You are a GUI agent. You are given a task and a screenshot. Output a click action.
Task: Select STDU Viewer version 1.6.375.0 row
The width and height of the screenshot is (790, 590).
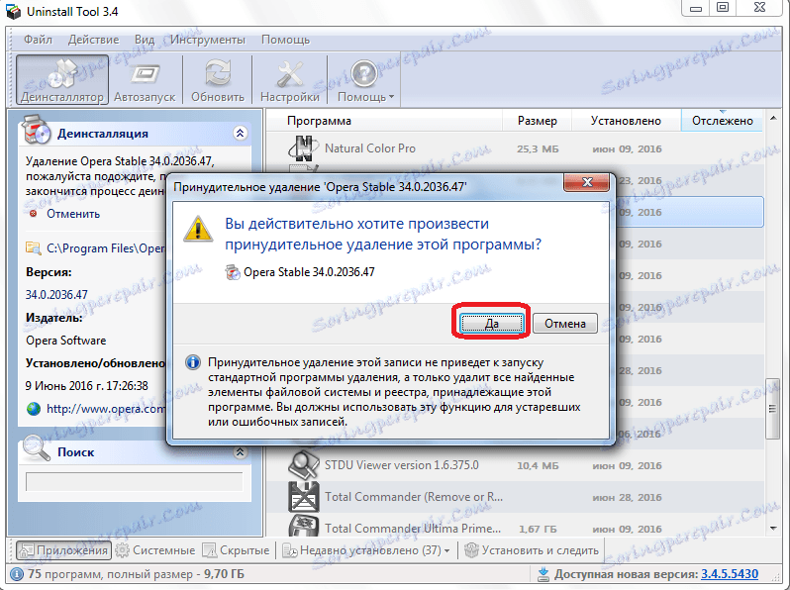(514, 465)
